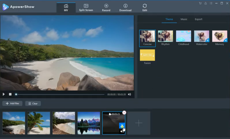Click the Clear button
The image size is (230, 139).
click(x=33, y=103)
